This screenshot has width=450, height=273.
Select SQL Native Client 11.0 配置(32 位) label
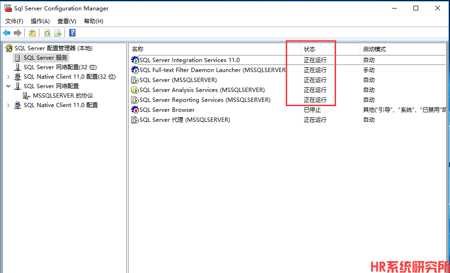tap(69, 77)
